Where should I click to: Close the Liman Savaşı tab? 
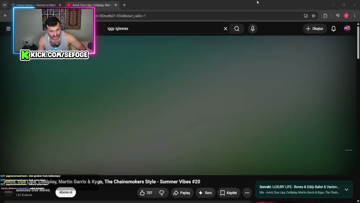[60, 5]
